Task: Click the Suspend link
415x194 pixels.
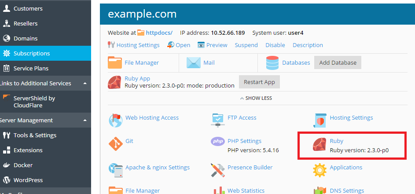Action: tap(246, 45)
